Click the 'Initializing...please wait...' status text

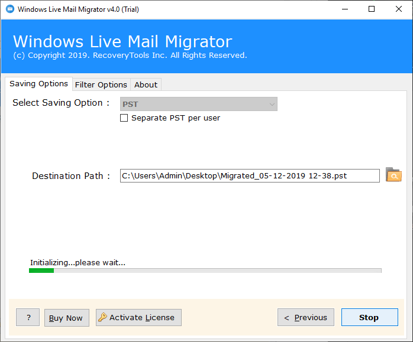point(78,262)
